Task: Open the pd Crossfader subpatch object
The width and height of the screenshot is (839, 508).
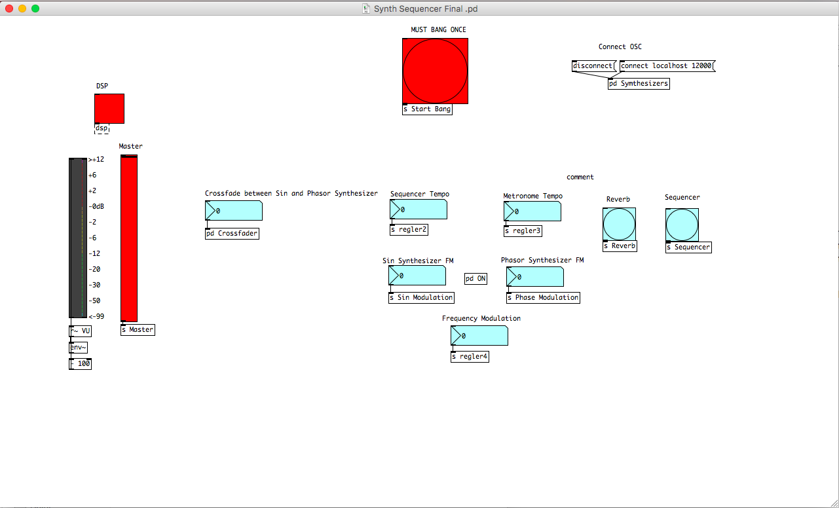Action: pyautogui.click(x=232, y=234)
